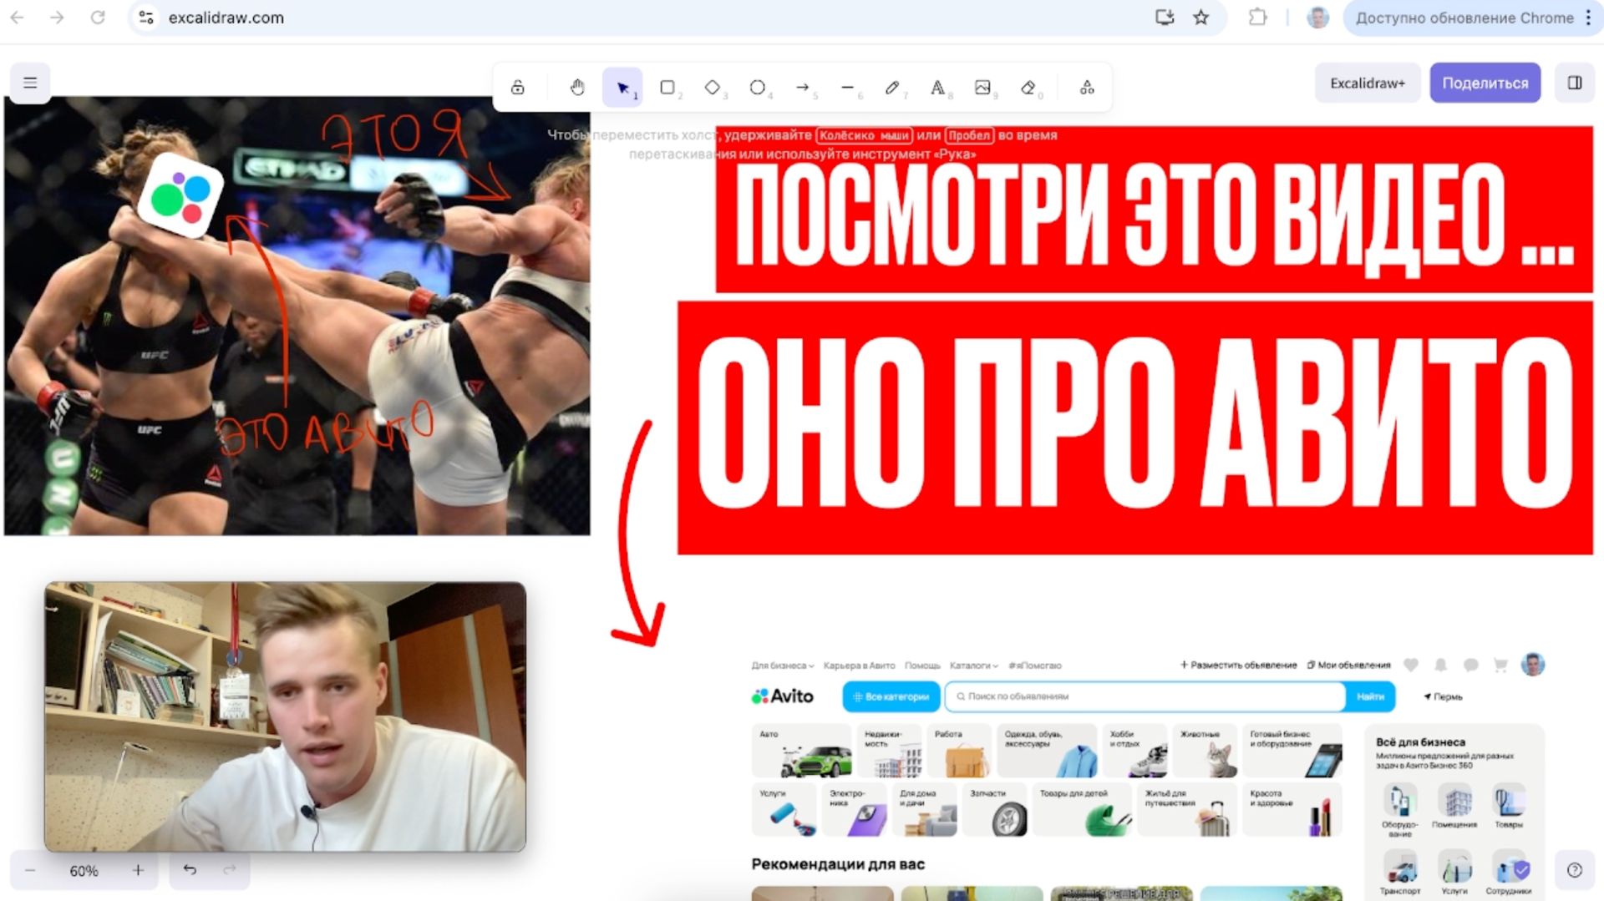Click the Avito logo in the screenshot

pyautogui.click(x=783, y=696)
